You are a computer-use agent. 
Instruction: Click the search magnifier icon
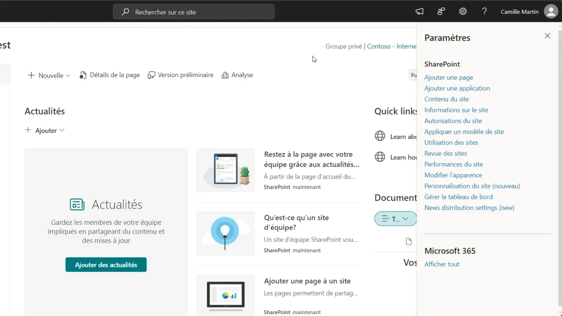click(x=125, y=12)
